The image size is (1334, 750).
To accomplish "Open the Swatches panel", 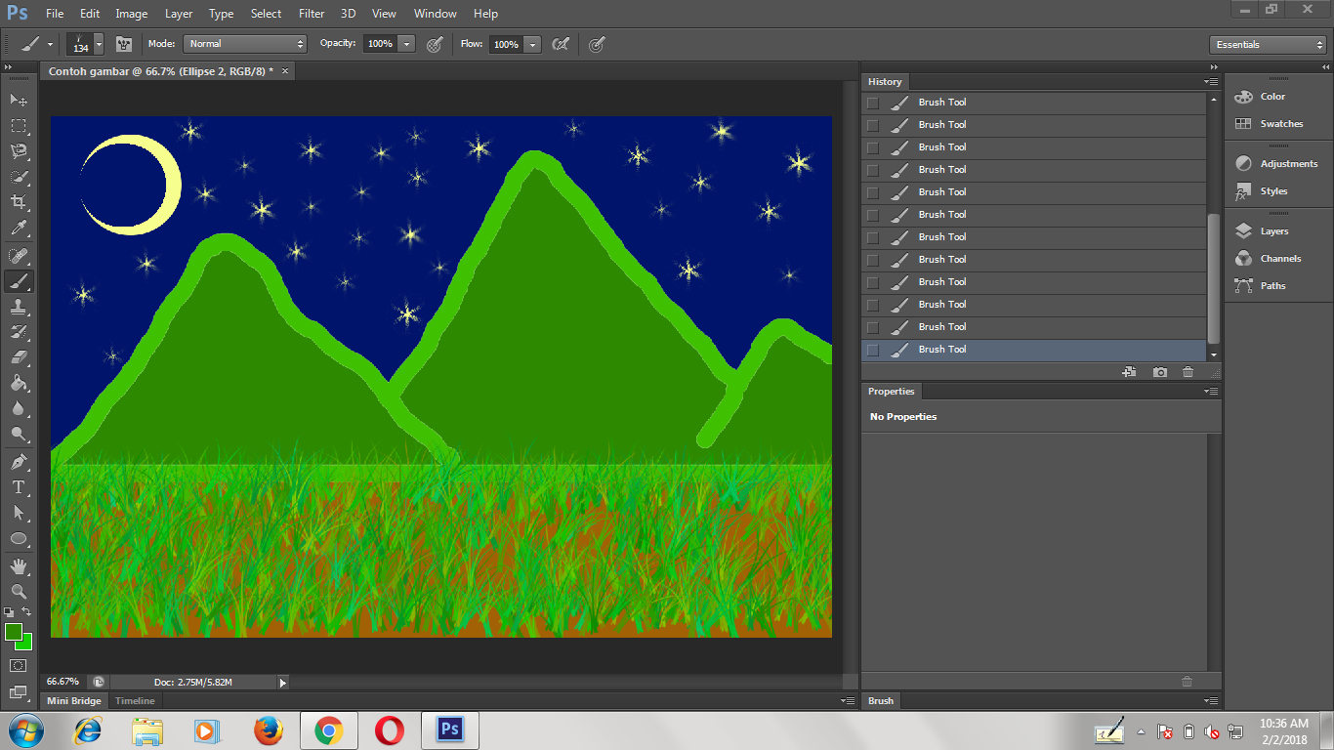I will [x=1277, y=123].
